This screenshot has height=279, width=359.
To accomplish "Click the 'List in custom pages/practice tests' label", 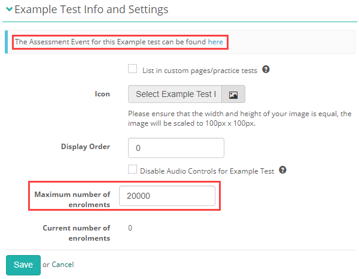I will coord(199,70).
